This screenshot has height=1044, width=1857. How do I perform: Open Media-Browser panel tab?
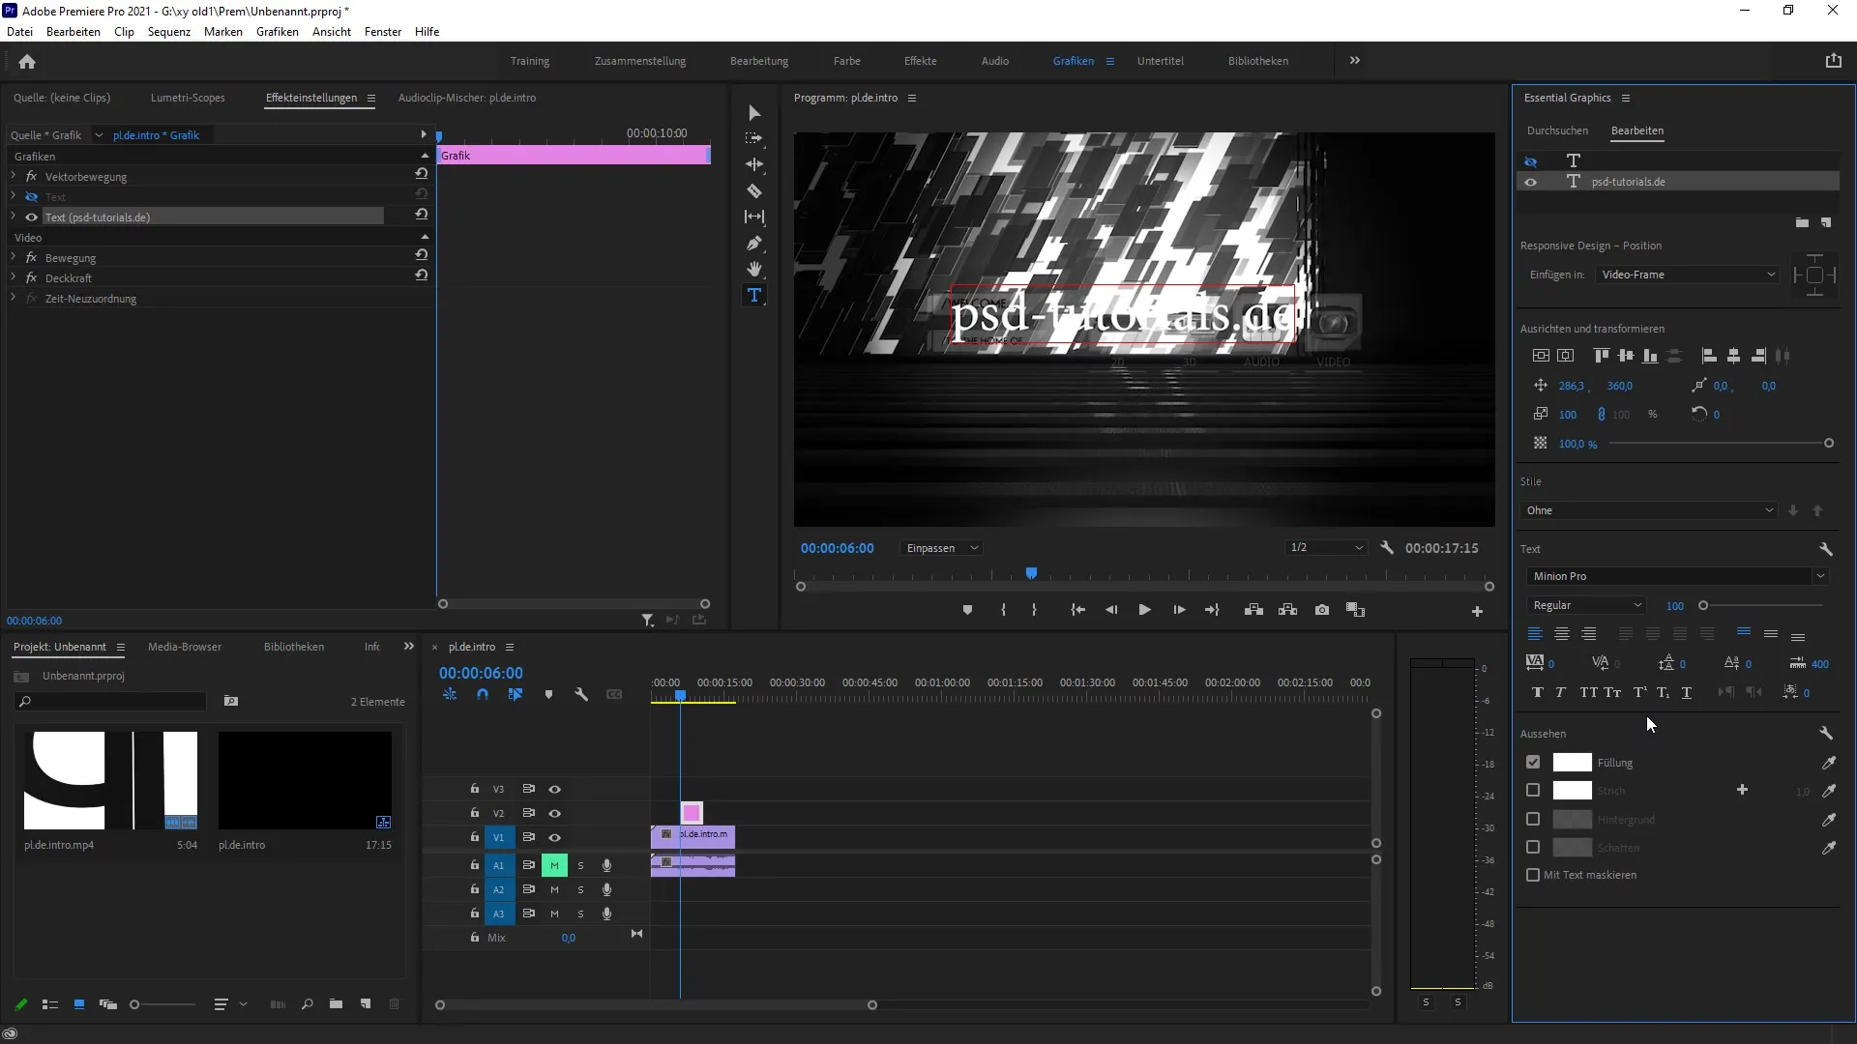point(185,647)
